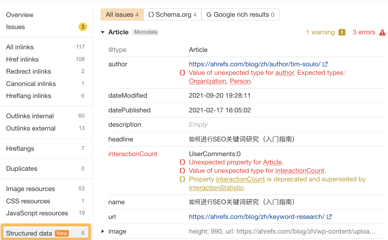This screenshot has height=240, width=388.
Task: Select Structured data in the sidebar
Action: [29, 233]
